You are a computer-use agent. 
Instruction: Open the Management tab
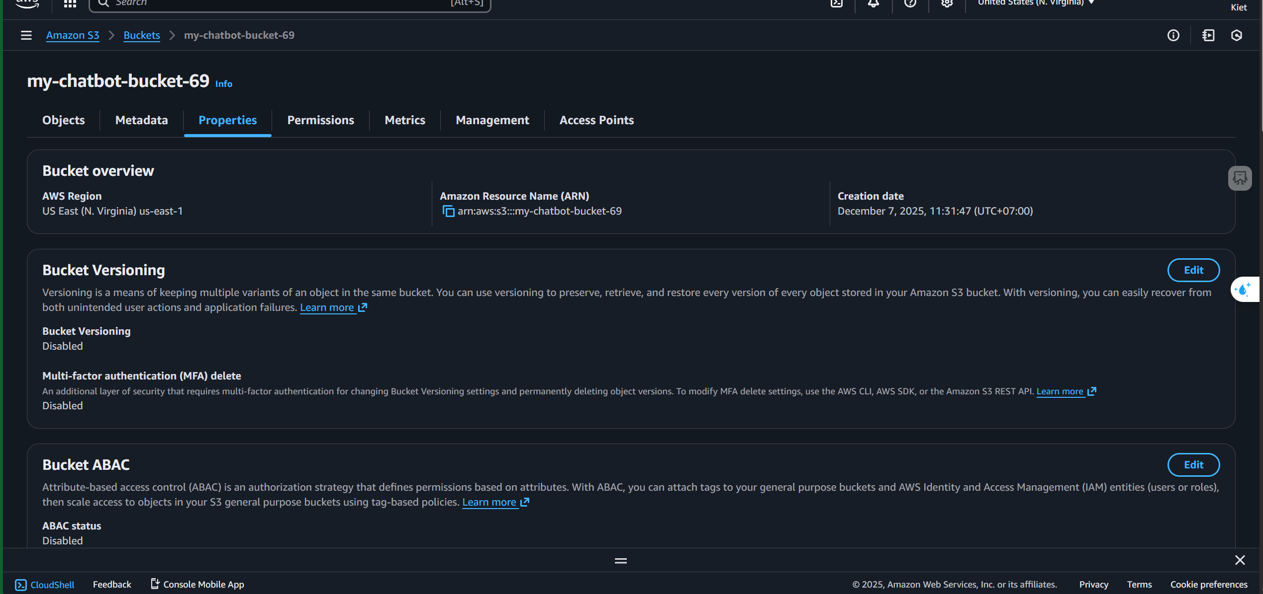pos(492,120)
